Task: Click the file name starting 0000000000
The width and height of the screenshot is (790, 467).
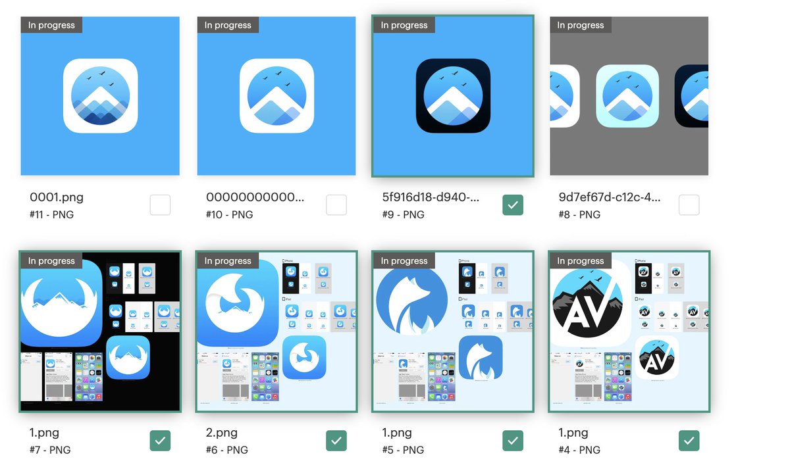Action: pyautogui.click(x=255, y=197)
